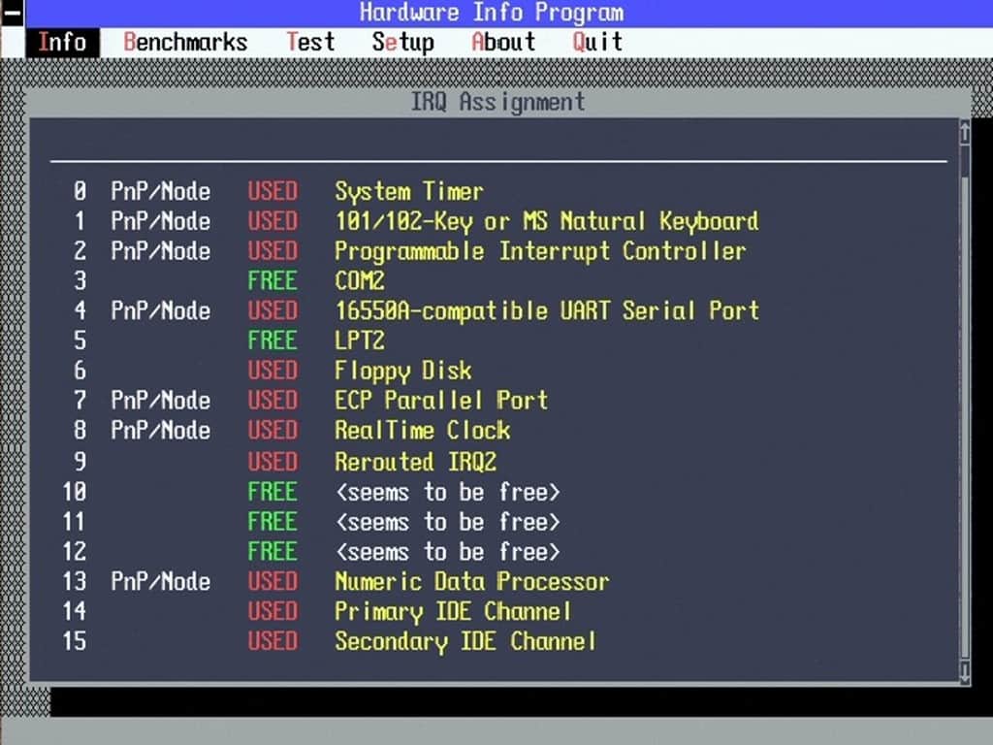Select the Quit menu item
993x745 pixels.
(597, 43)
